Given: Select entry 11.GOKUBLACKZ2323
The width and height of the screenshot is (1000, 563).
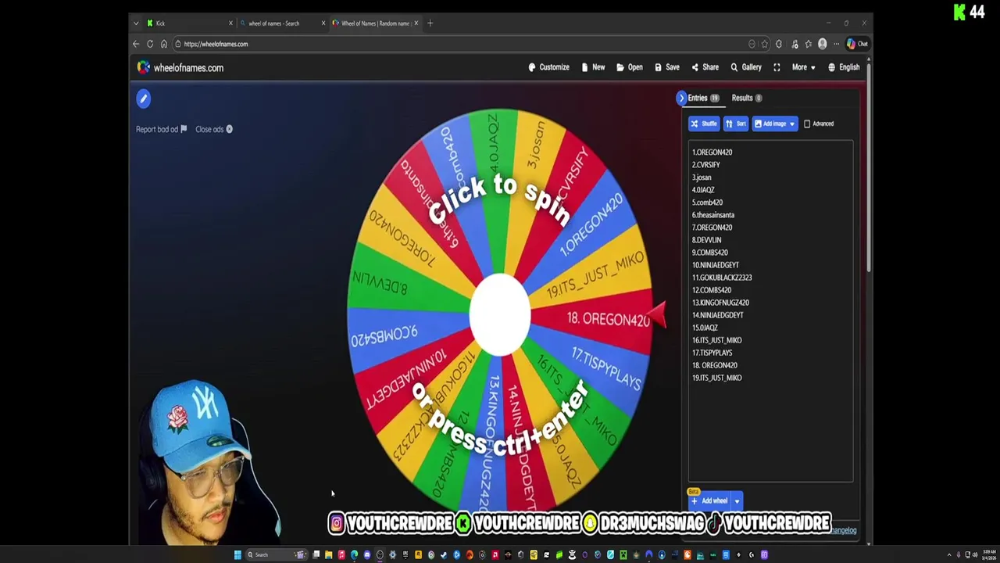Looking at the screenshot, I should (722, 278).
